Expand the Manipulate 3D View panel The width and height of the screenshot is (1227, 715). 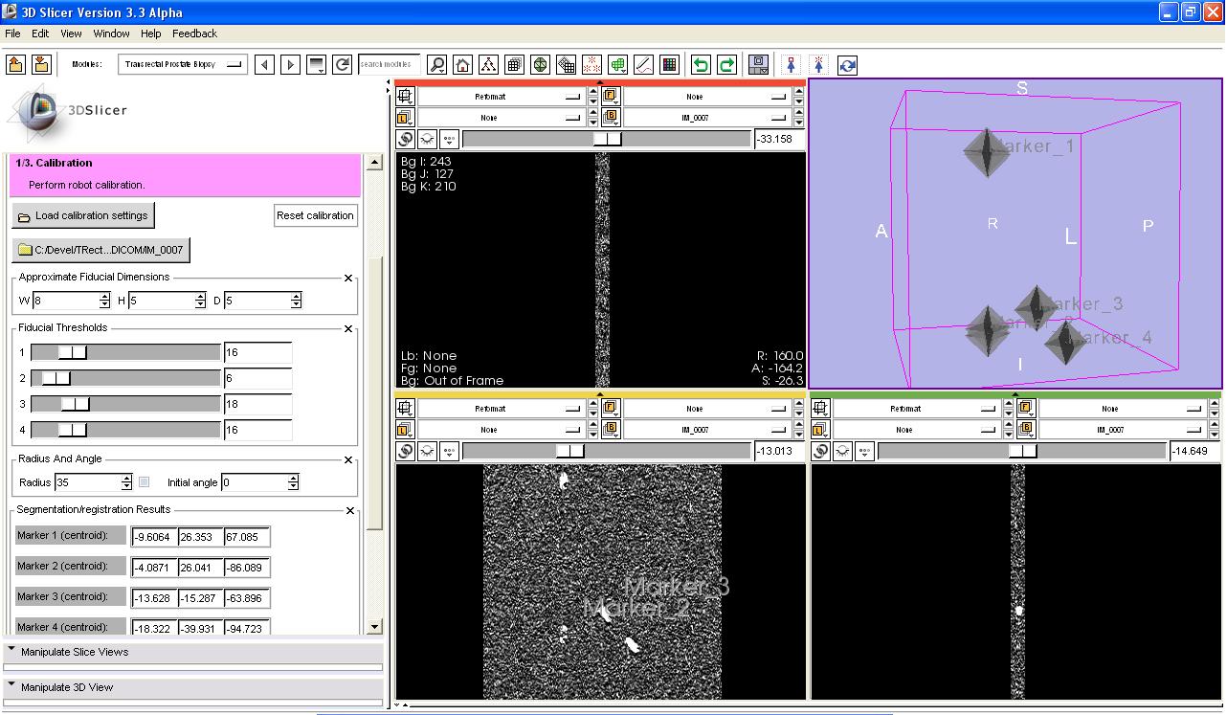(67, 687)
